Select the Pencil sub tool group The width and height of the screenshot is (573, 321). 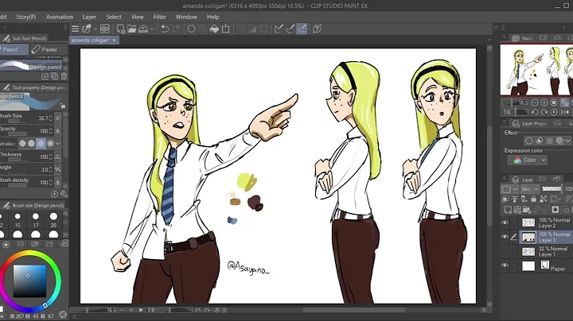click(x=14, y=49)
